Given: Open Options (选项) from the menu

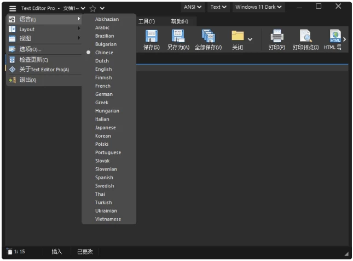Looking at the screenshot, I should click(30, 49).
